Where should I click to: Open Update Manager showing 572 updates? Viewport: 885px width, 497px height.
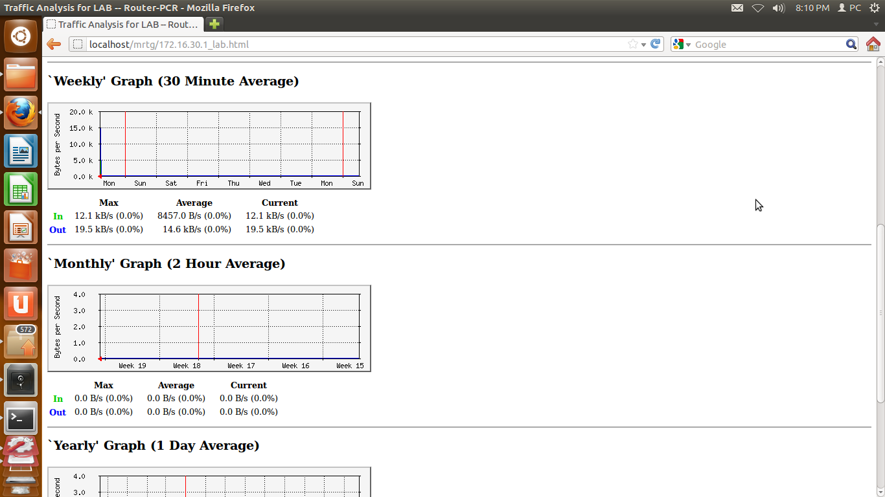point(21,342)
